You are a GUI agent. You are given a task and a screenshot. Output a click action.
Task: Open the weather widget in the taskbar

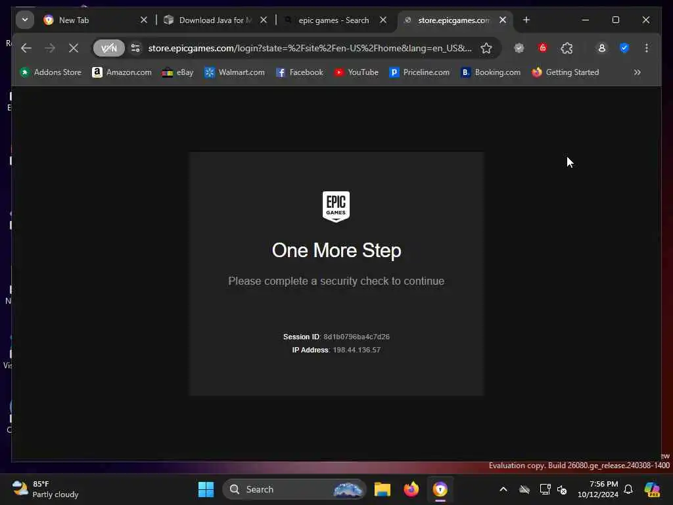click(45, 489)
